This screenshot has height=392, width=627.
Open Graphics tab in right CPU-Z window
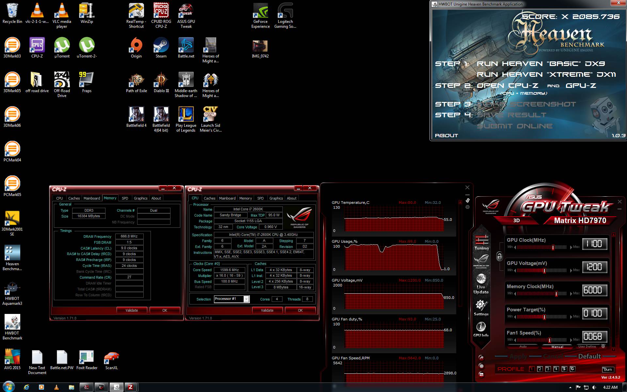(x=276, y=198)
